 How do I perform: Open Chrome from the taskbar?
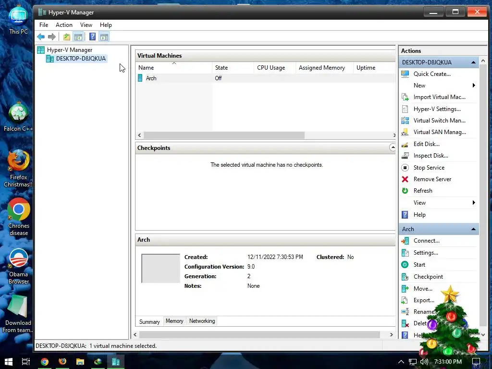[45, 361]
